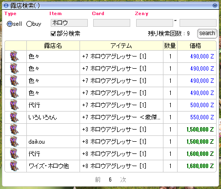
Task: Click price 1,600,000 Z
Action: click(x=200, y=154)
